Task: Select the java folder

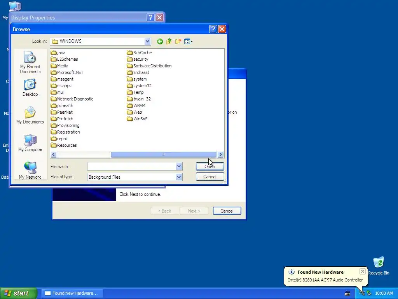Action: [58, 53]
